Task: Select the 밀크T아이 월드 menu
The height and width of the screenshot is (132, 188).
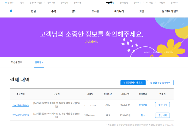Action: pos(170,11)
